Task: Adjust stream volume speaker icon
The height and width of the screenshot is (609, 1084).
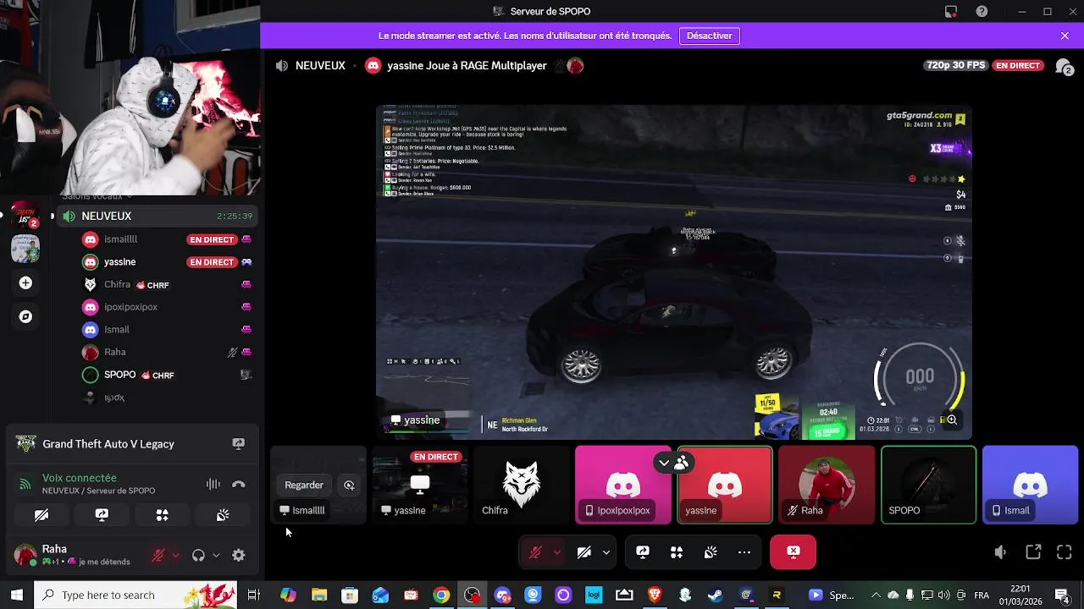Action: tap(1000, 552)
